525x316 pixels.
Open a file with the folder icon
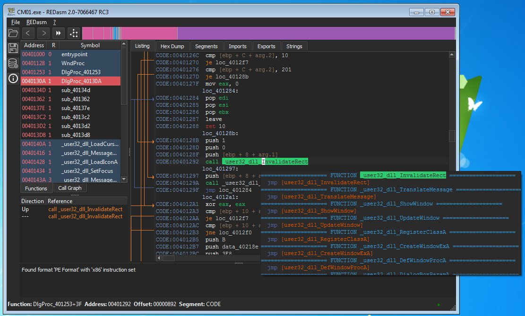tap(13, 33)
